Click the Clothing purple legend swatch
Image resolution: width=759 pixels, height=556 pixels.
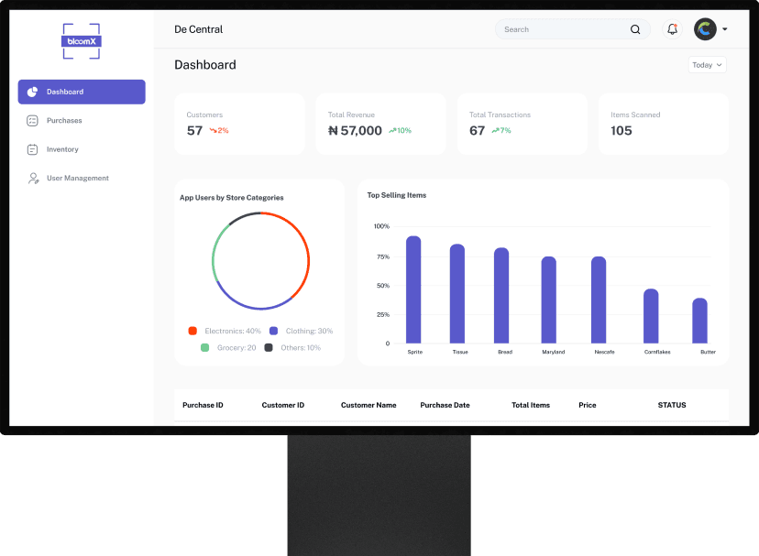tap(273, 331)
